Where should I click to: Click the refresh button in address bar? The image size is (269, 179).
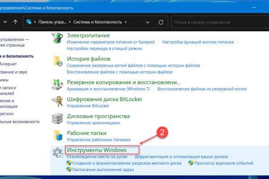pos(161,21)
